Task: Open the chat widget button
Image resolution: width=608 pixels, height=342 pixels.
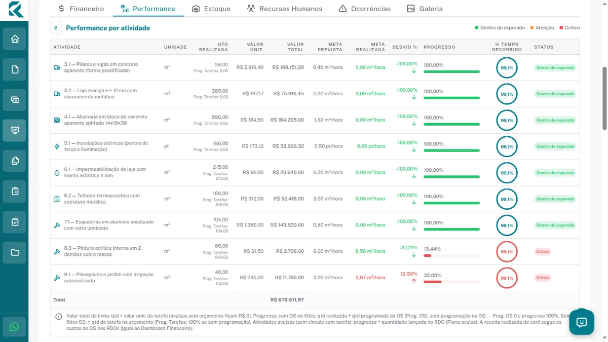Action: point(582,322)
